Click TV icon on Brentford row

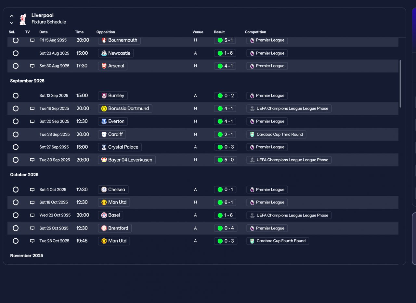[32, 228]
